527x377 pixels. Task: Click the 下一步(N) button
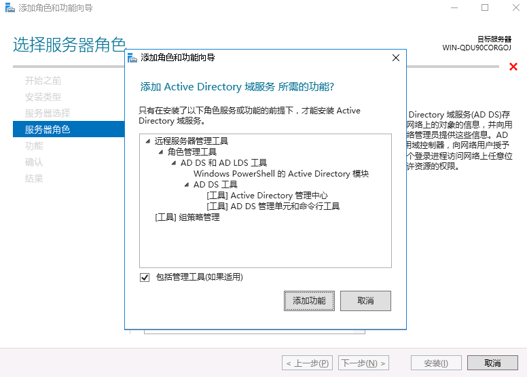coord(363,363)
